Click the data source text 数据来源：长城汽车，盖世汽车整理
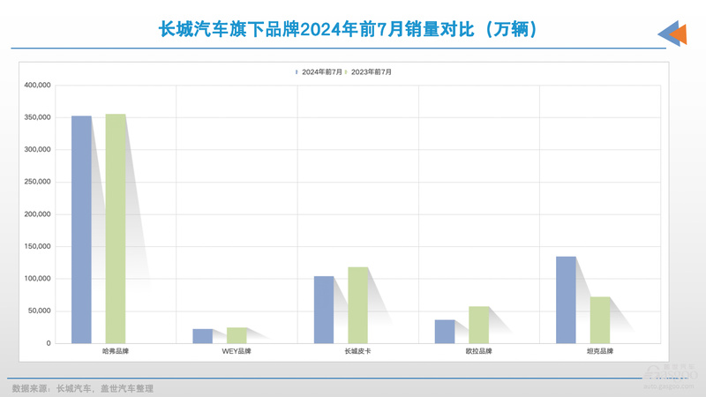 [83, 388]
